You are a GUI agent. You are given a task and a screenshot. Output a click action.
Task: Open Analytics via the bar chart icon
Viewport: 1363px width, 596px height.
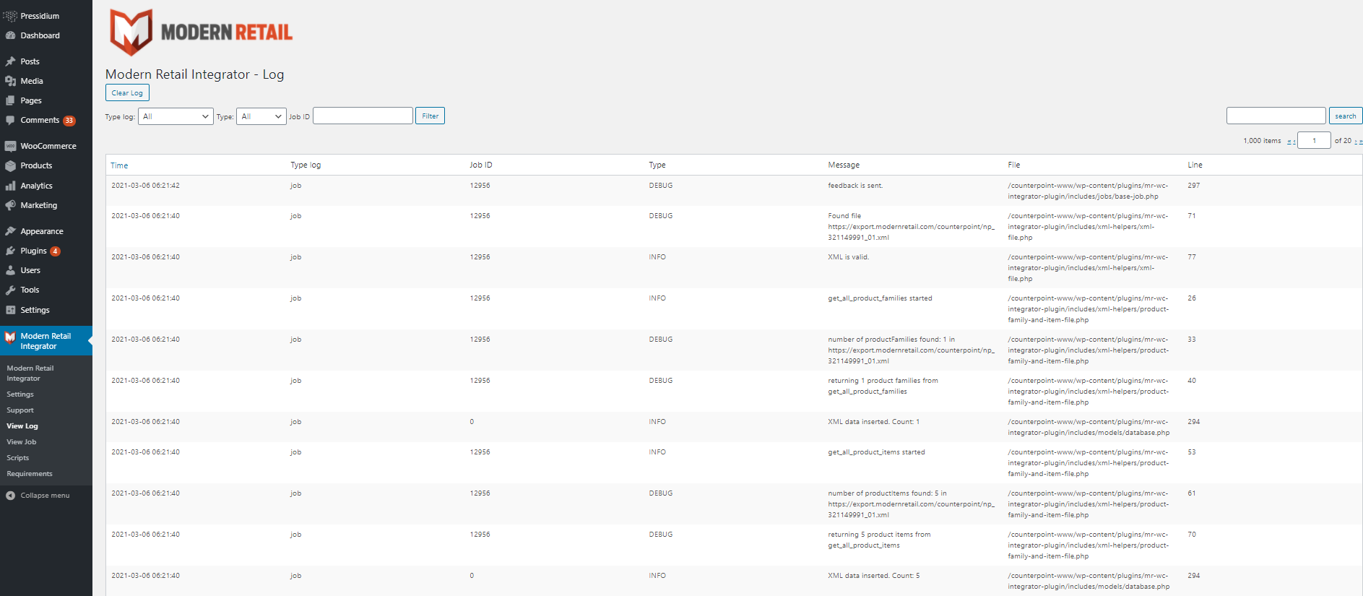click(10, 186)
